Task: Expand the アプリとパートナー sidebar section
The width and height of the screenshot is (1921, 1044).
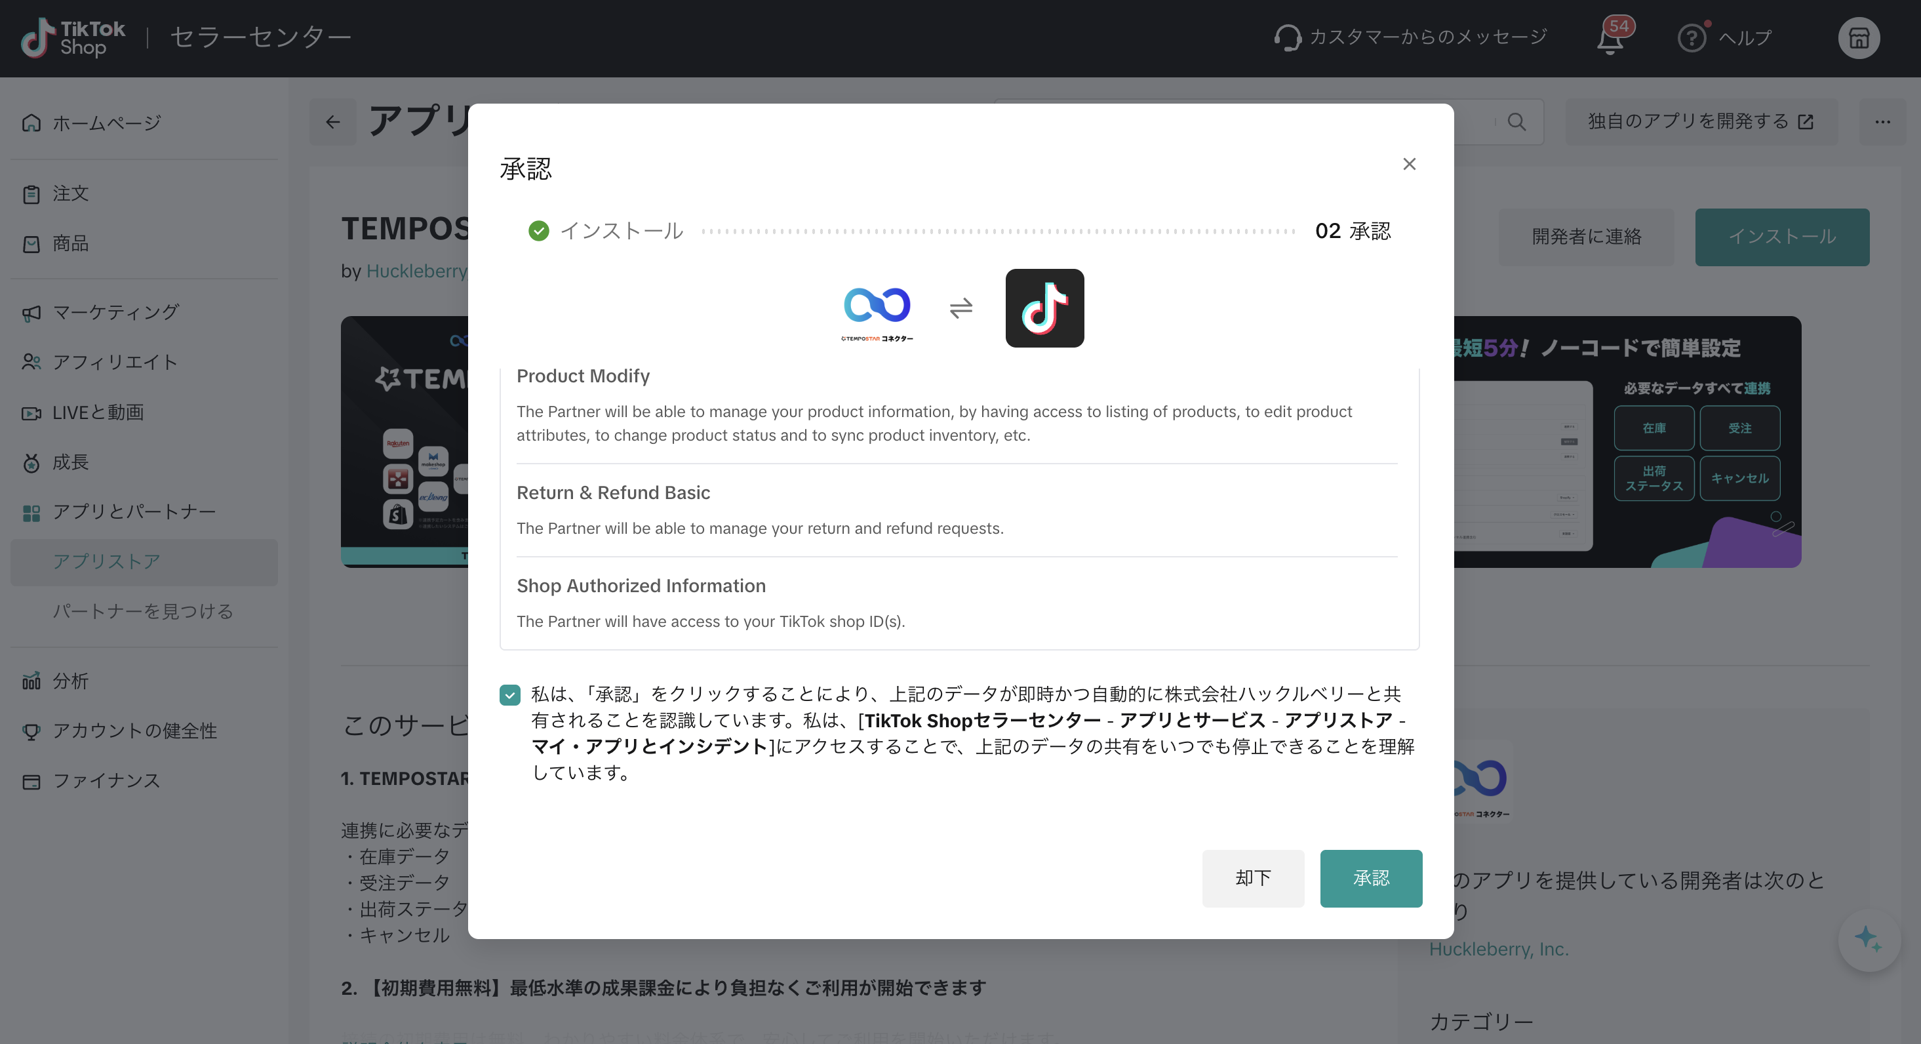Action: [x=134, y=512]
